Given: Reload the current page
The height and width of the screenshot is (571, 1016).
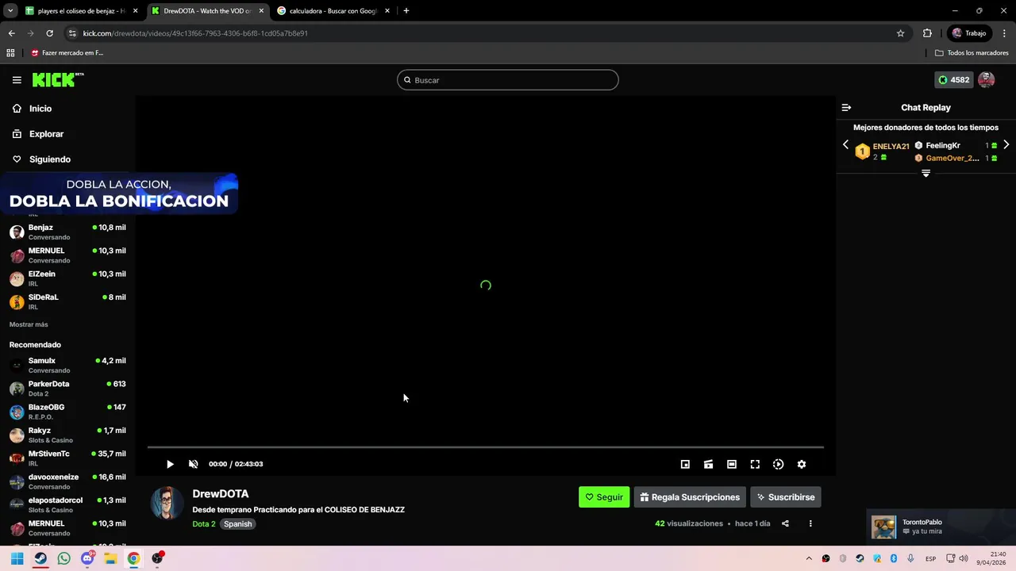Looking at the screenshot, I should point(49,33).
